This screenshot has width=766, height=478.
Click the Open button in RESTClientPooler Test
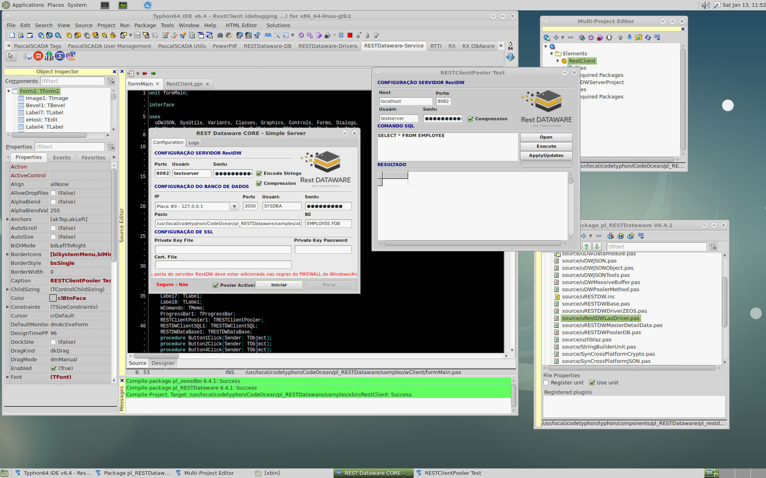[x=546, y=137]
